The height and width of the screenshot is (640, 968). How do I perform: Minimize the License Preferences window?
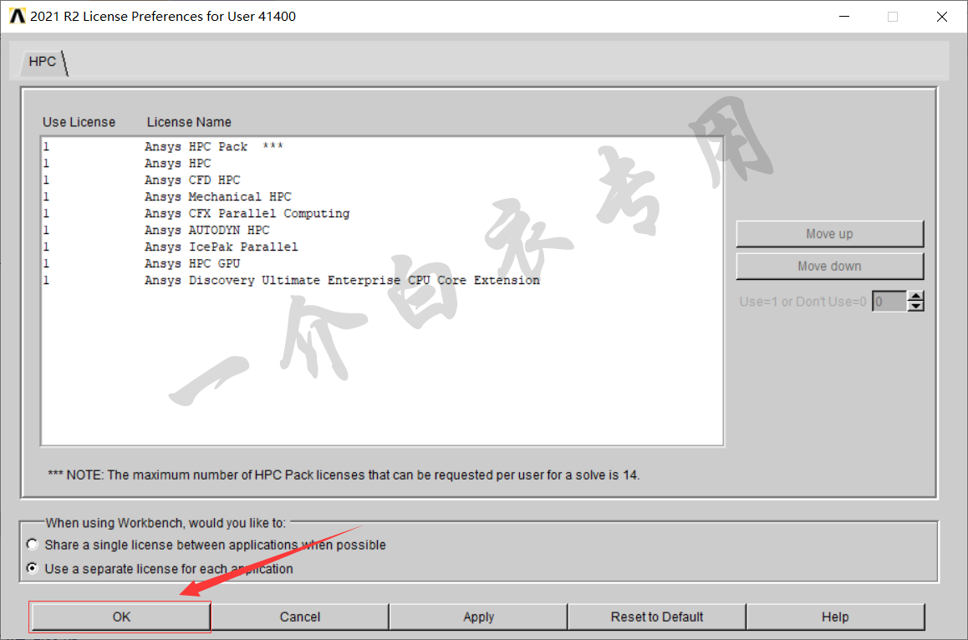(844, 17)
